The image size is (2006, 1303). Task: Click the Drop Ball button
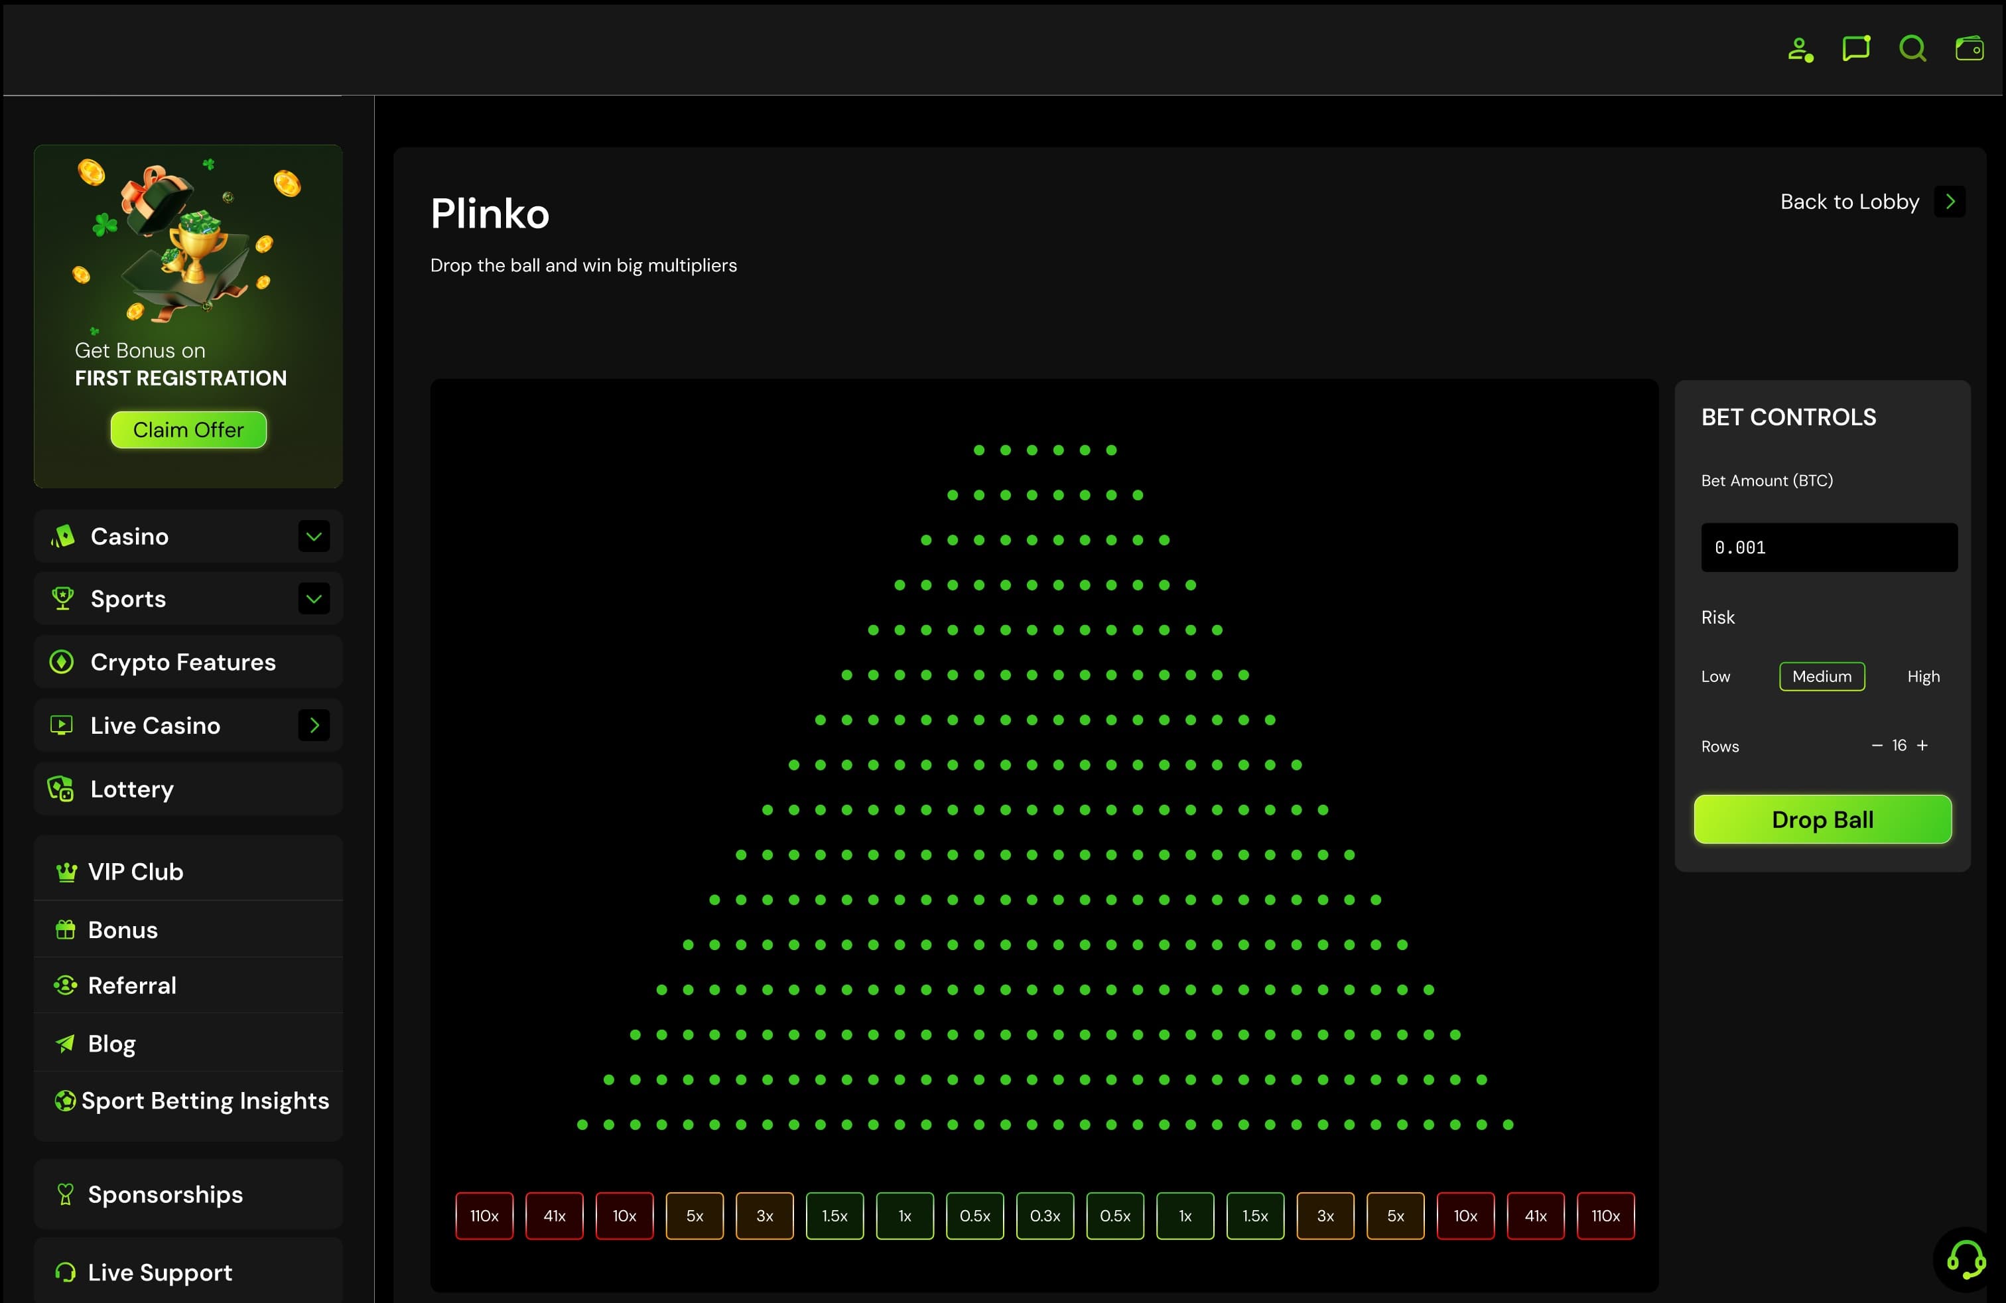tap(1822, 819)
